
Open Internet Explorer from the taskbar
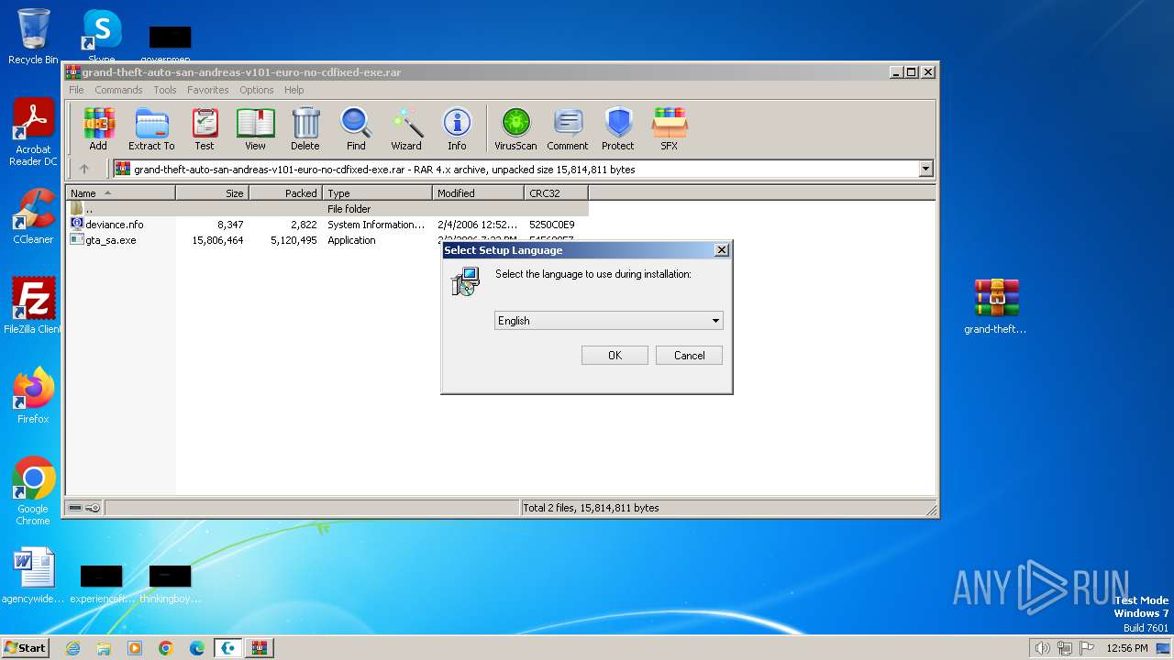[72, 648]
